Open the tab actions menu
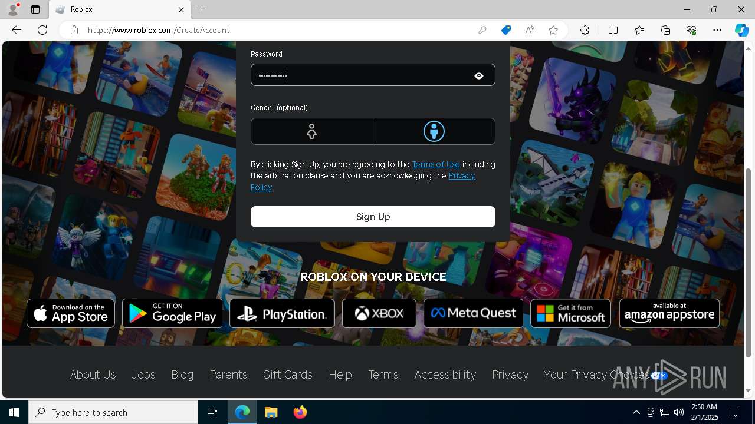 click(x=35, y=9)
